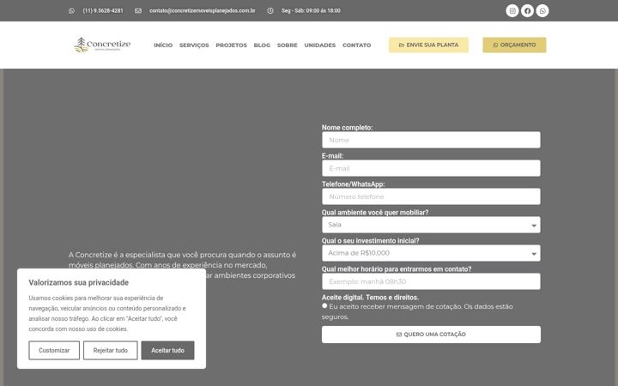618x386 pixels.
Task: Focus the Telefone/WhatsApp number field
Action: 431,196
